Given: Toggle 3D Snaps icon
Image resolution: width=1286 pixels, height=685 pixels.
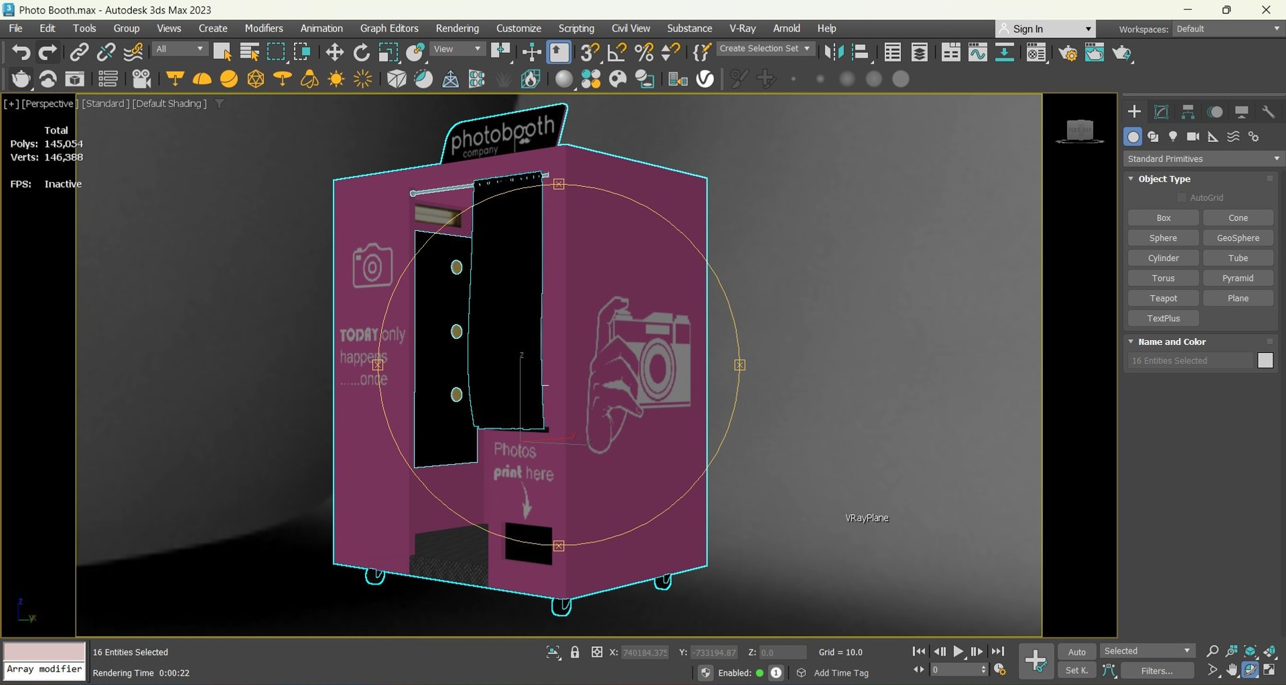Looking at the screenshot, I should [590, 52].
